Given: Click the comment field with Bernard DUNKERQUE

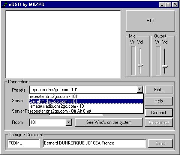Looking at the screenshot, I should point(94,143).
